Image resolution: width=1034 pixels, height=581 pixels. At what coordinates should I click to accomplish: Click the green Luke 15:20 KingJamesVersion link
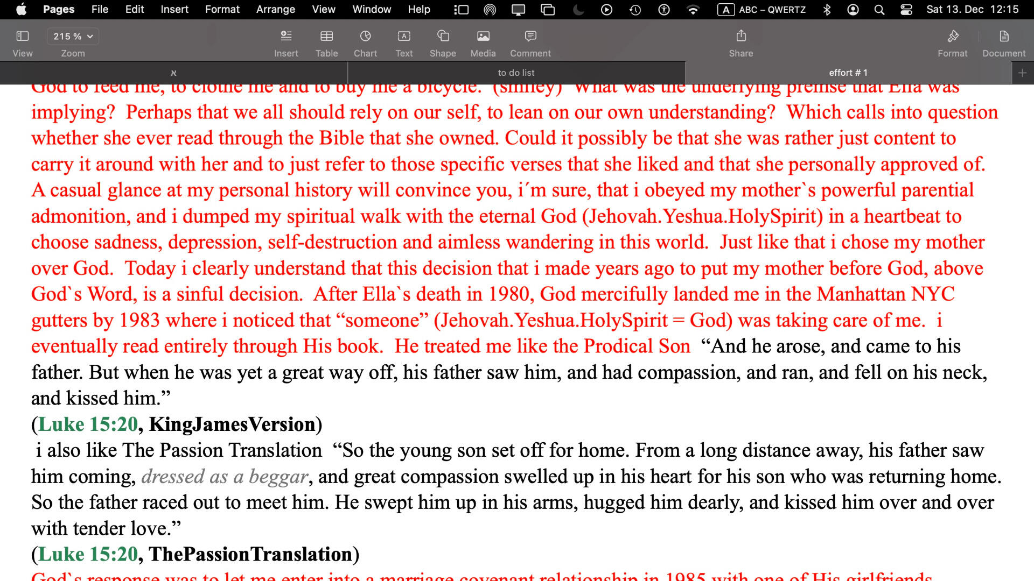pyautogui.click(x=88, y=424)
